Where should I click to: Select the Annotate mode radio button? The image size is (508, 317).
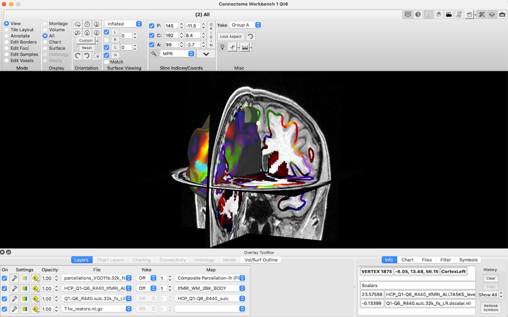coord(5,36)
